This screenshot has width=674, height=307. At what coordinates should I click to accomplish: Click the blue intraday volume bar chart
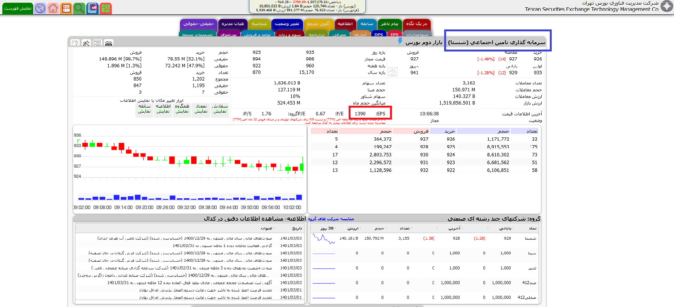pos(190,197)
